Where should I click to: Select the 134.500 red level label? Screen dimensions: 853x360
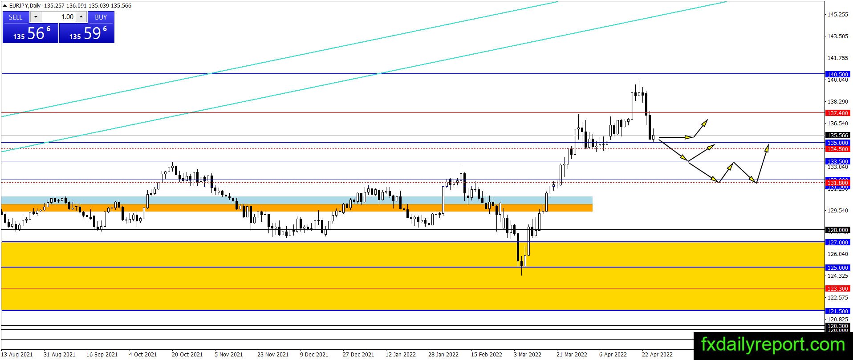pos(838,149)
